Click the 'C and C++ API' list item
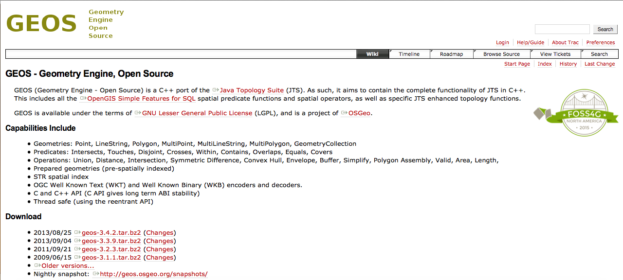This screenshot has height=280, width=623. (x=116, y=193)
